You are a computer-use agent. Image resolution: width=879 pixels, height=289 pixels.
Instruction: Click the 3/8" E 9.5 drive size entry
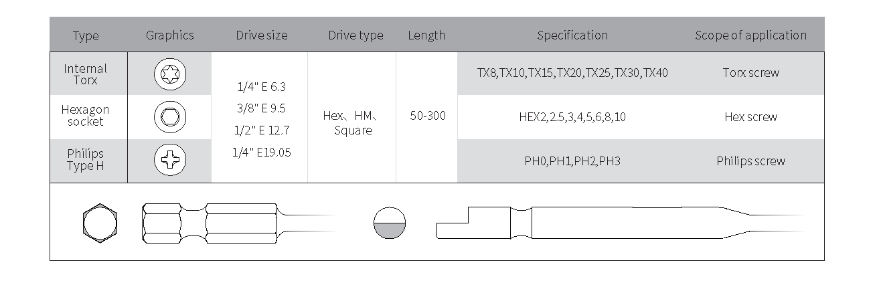262,108
